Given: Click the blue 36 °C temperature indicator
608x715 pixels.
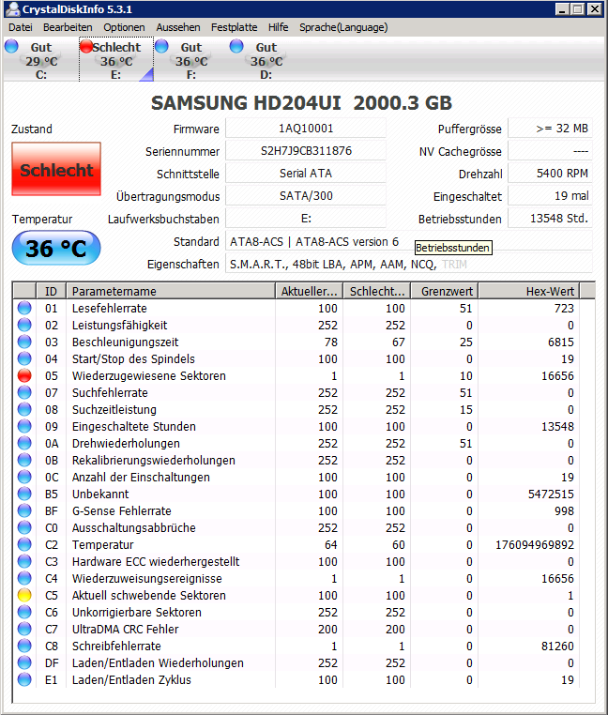Looking at the screenshot, I should [x=56, y=248].
